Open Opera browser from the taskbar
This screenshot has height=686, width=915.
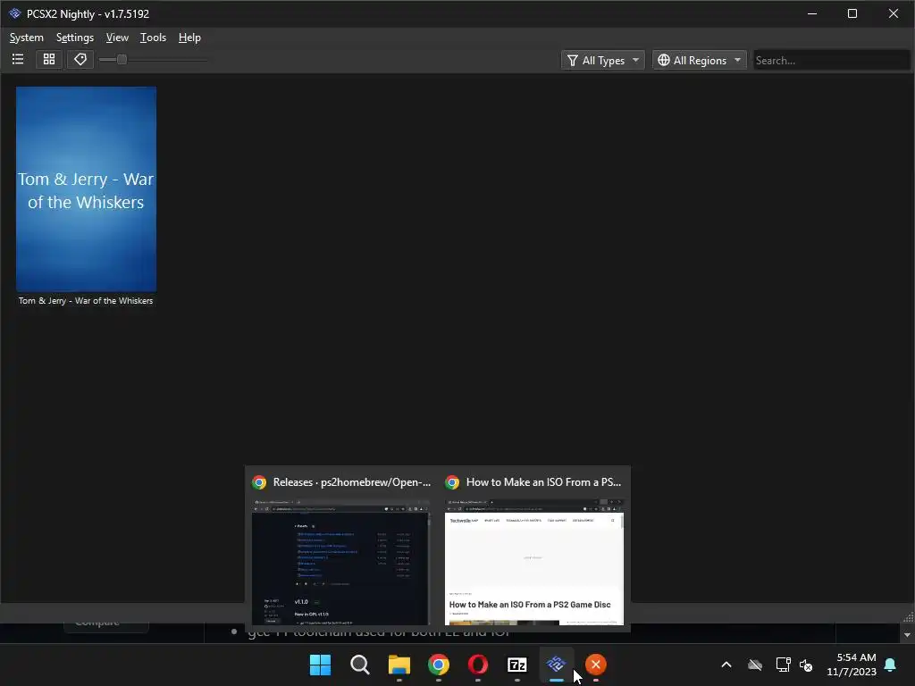click(478, 665)
